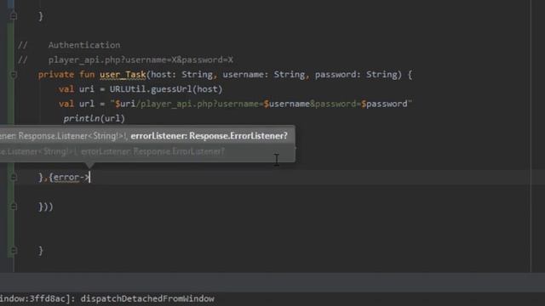The image size is (545, 306).
Task: Click the user_Task function name
Action: tap(123, 75)
